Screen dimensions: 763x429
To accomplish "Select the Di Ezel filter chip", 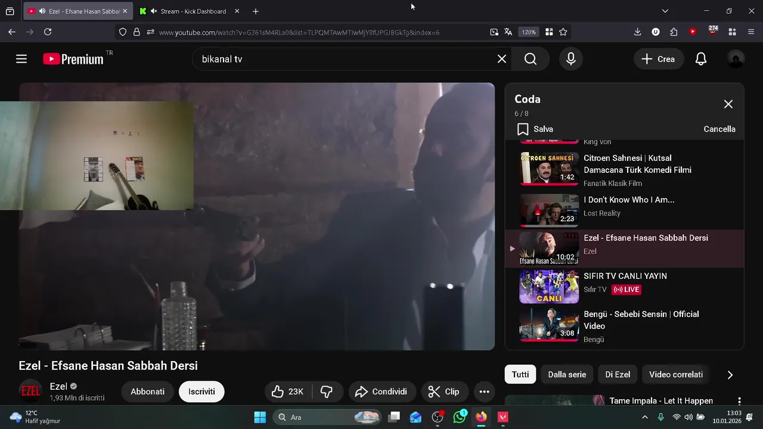I will (618, 375).
